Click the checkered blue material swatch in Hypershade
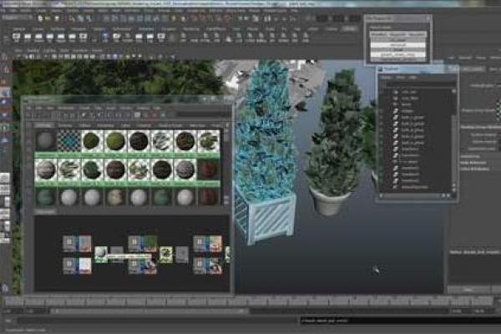The height and width of the screenshot is (334, 501). click(x=70, y=140)
